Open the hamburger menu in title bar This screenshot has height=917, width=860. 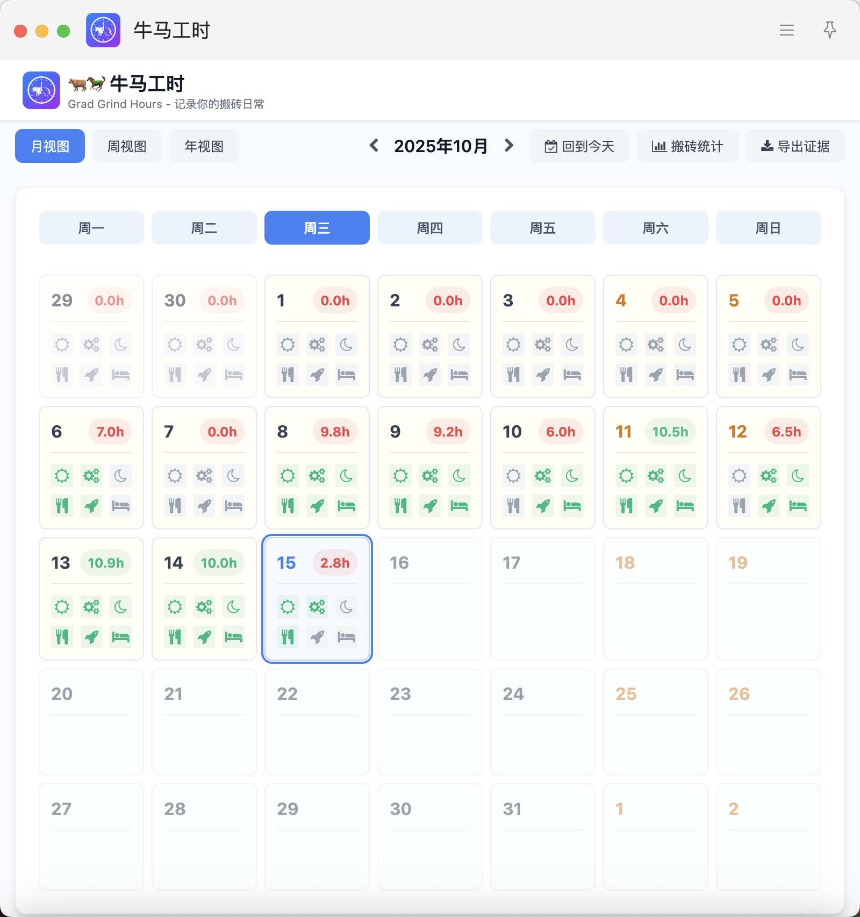[787, 30]
